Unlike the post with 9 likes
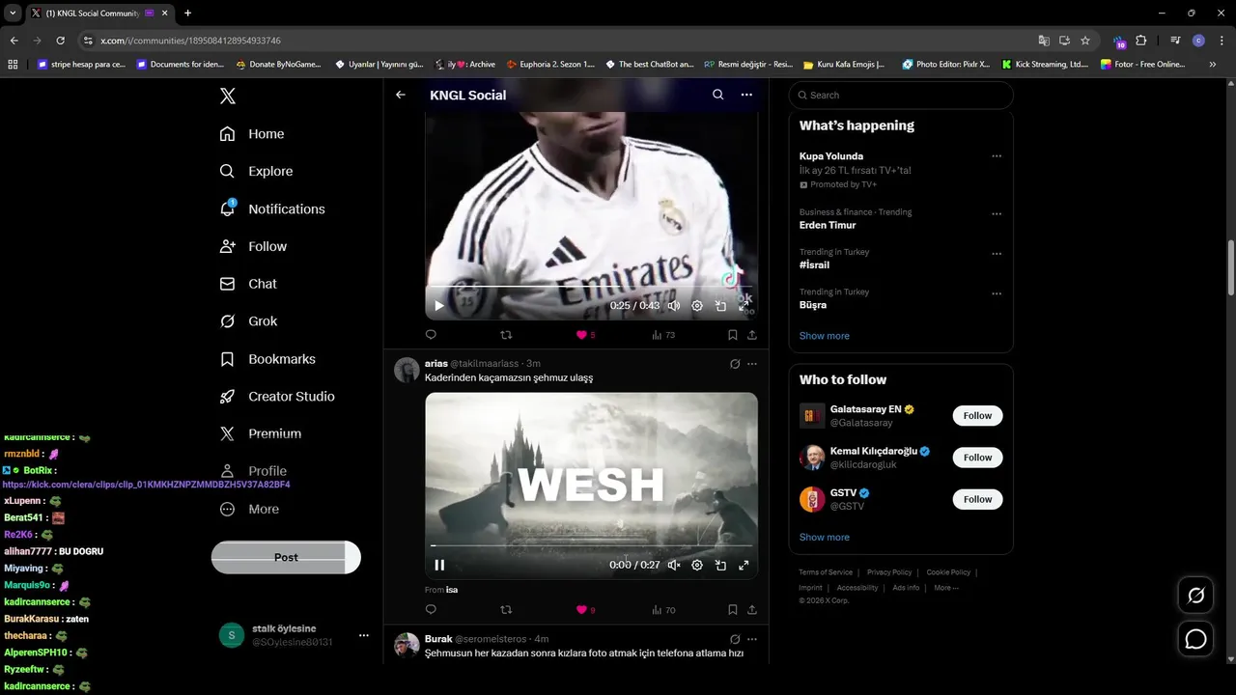 [x=585, y=610]
